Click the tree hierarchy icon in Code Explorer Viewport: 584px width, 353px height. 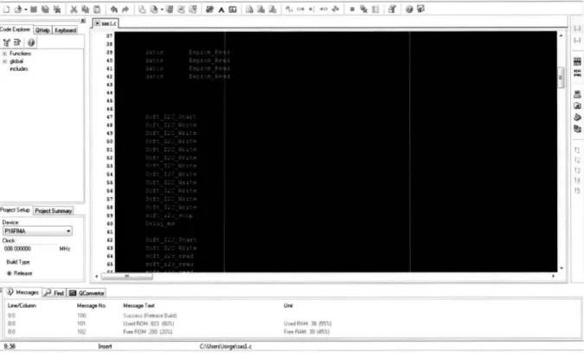7,42
